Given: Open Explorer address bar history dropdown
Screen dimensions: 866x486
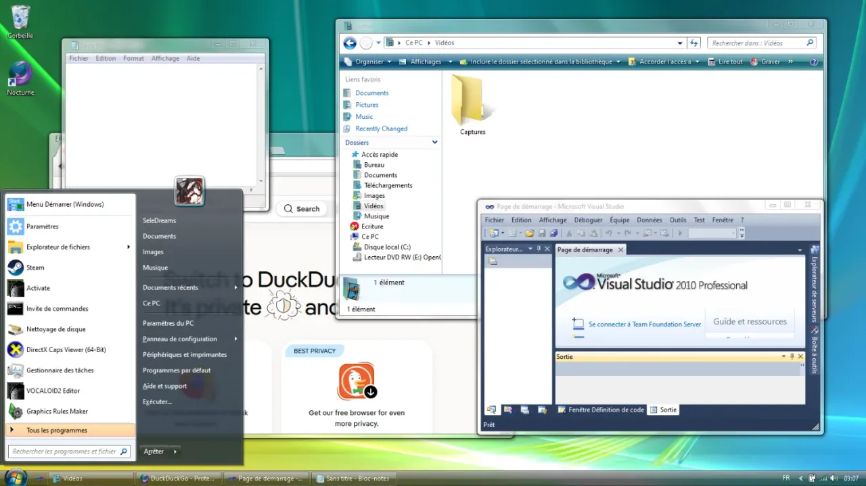Looking at the screenshot, I should click(680, 43).
